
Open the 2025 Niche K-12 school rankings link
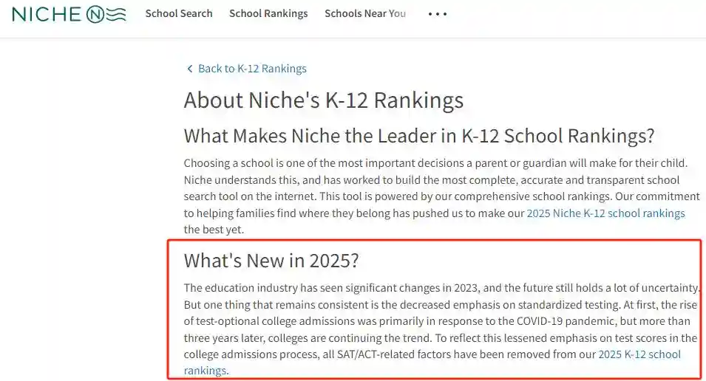coord(605,213)
